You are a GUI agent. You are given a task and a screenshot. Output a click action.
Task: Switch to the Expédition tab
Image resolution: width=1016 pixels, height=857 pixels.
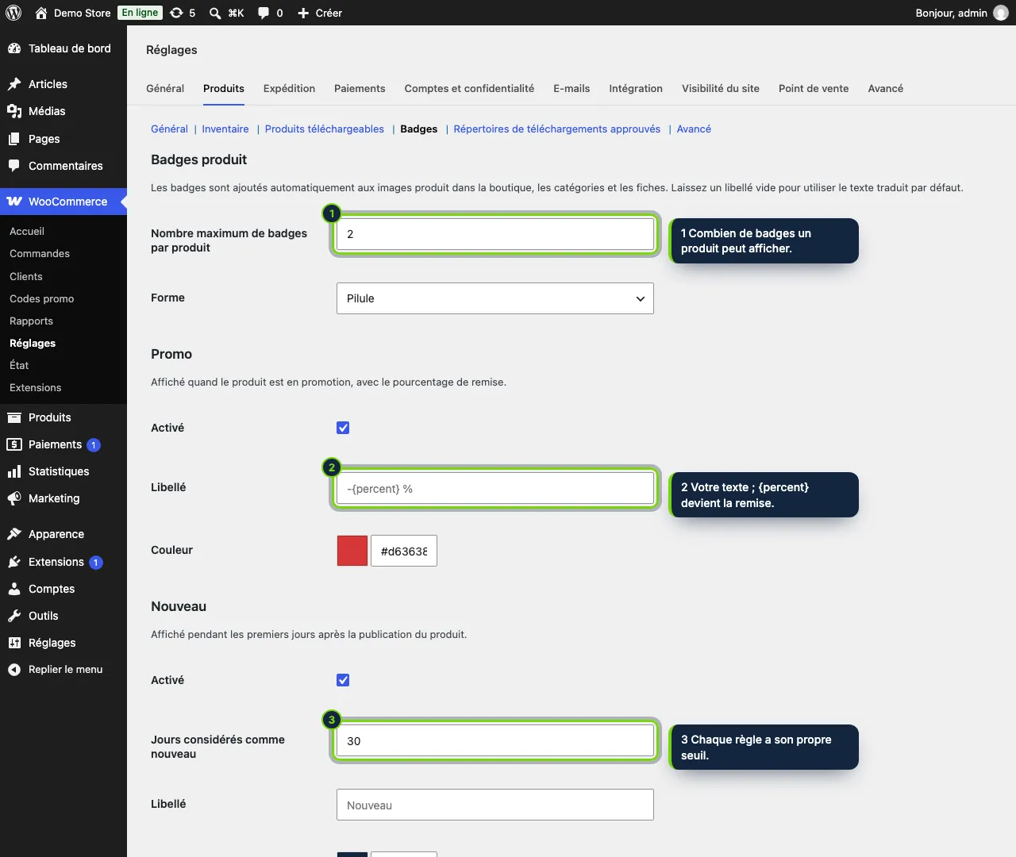(289, 88)
